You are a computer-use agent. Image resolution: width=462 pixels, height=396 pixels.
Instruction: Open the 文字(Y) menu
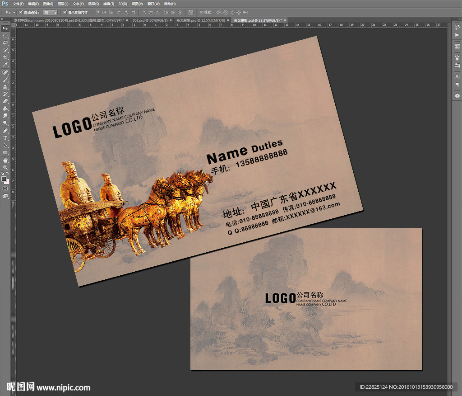pos(78,4)
